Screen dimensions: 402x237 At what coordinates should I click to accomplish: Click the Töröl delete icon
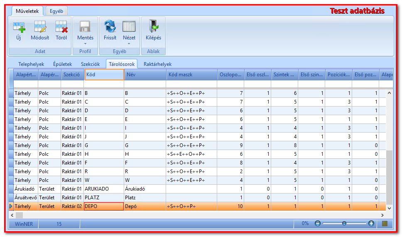click(x=61, y=27)
